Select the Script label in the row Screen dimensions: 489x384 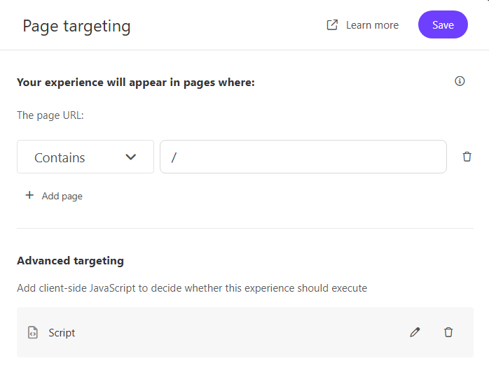pos(62,333)
